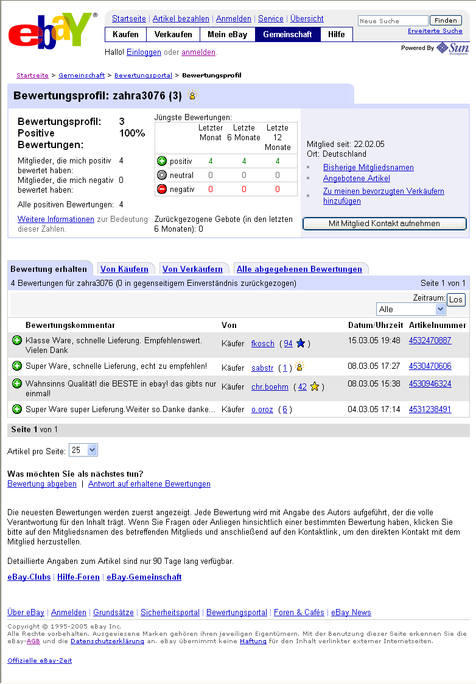
Task: Open the Mein eBay tab
Action: (227, 35)
